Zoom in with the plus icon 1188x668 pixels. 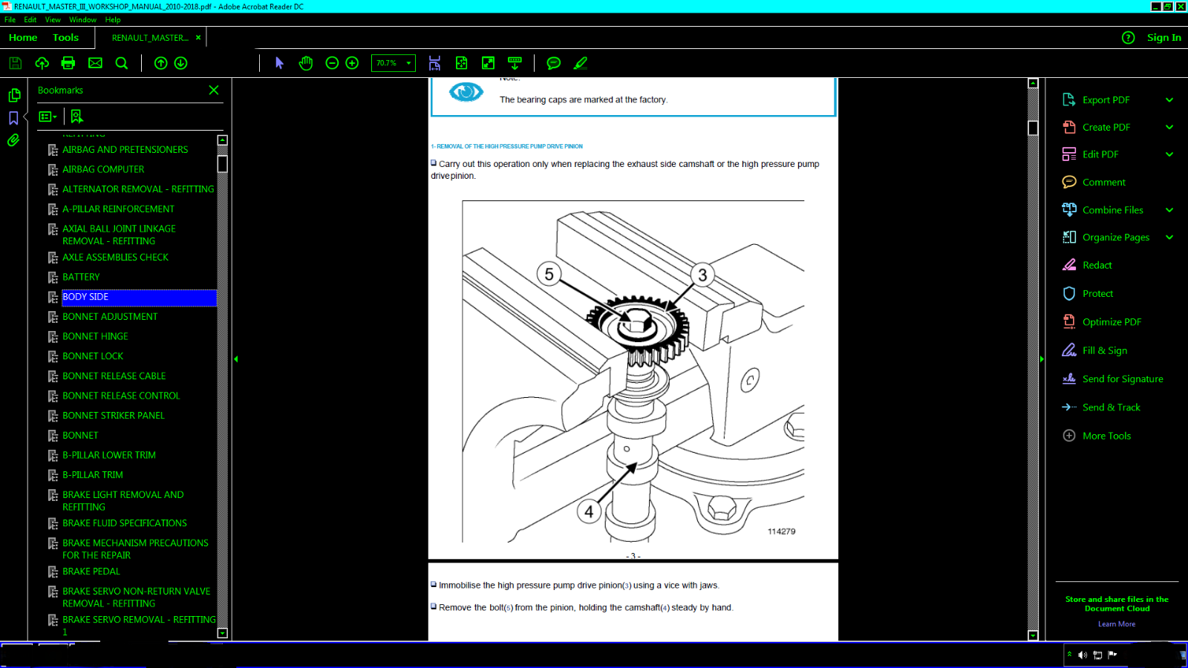pyautogui.click(x=352, y=63)
